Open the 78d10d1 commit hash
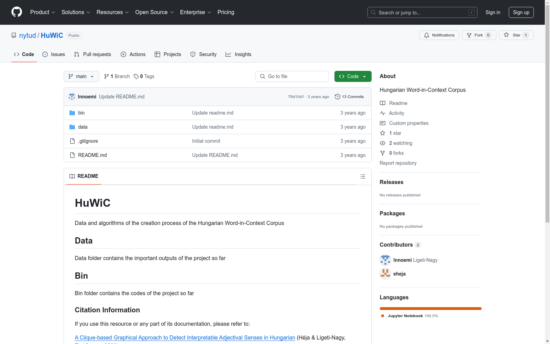Image resolution: width=550 pixels, height=344 pixels. 296,97
